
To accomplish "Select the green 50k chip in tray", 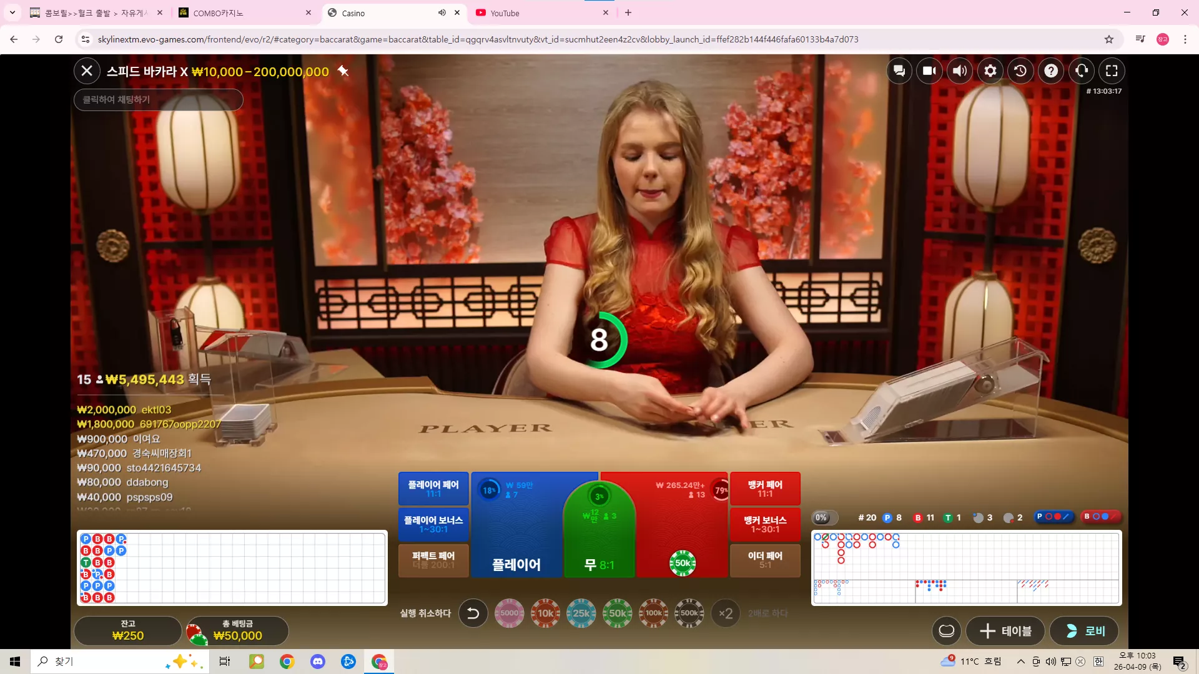I will [x=618, y=613].
